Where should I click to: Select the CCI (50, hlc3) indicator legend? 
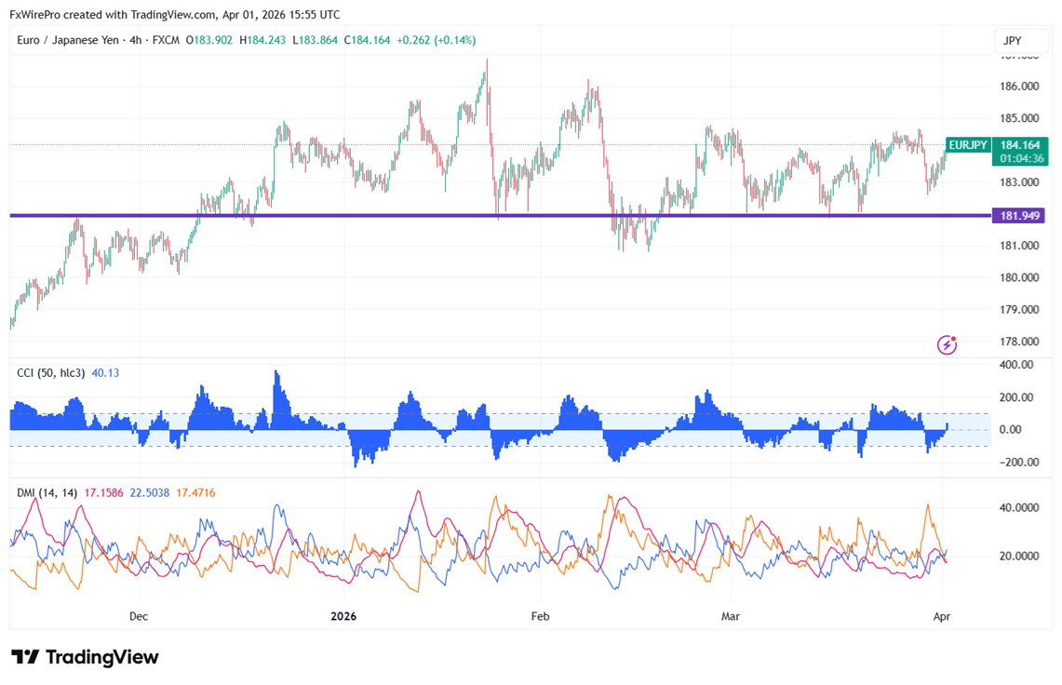(x=51, y=372)
